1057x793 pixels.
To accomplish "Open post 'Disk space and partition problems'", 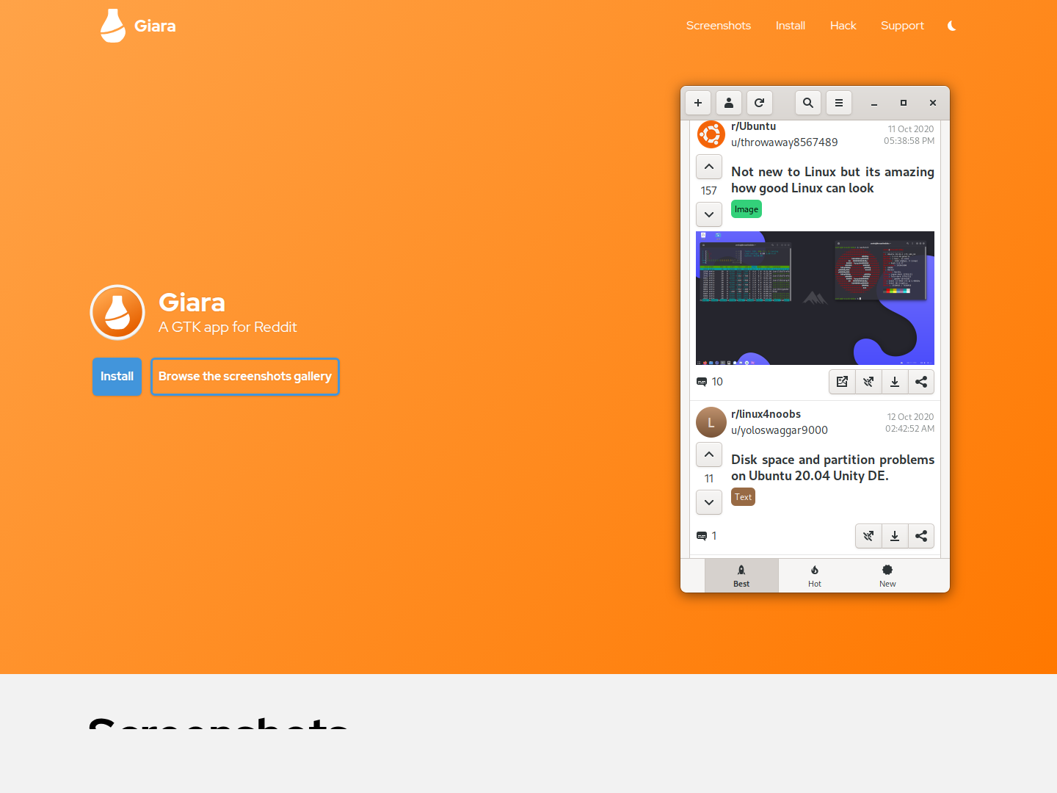I will pyautogui.click(x=832, y=468).
